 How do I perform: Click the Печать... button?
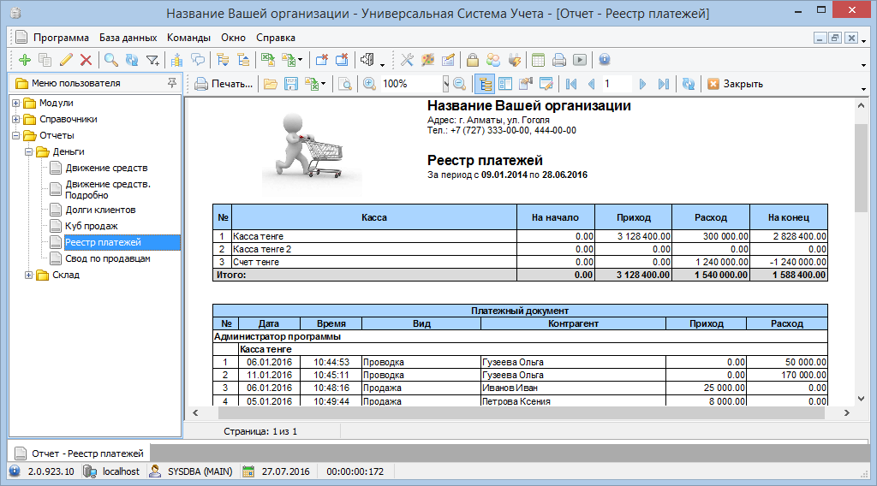(x=224, y=84)
